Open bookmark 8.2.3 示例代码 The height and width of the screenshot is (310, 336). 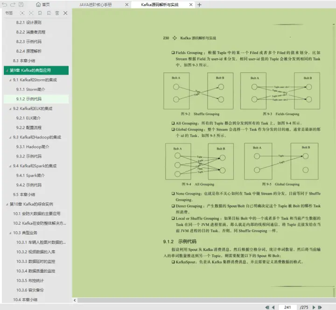tap(29, 41)
